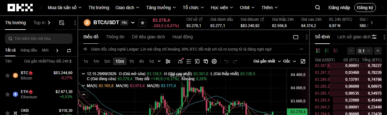Open the external link next to Giá Bitcoin
Screen dimensions: 387x115
pos(262,19)
